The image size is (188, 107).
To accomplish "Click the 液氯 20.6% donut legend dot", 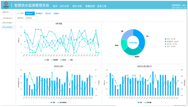I will point(165,46).
